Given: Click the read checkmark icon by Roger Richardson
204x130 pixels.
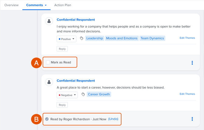Looking at the screenshot, I should (47, 119).
